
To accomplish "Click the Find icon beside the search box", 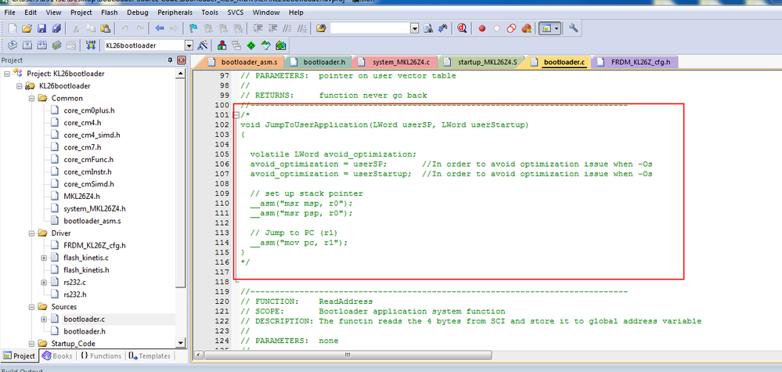I will (427, 28).
